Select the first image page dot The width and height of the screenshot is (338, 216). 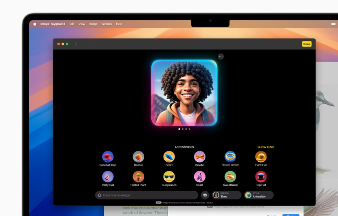coord(179,129)
